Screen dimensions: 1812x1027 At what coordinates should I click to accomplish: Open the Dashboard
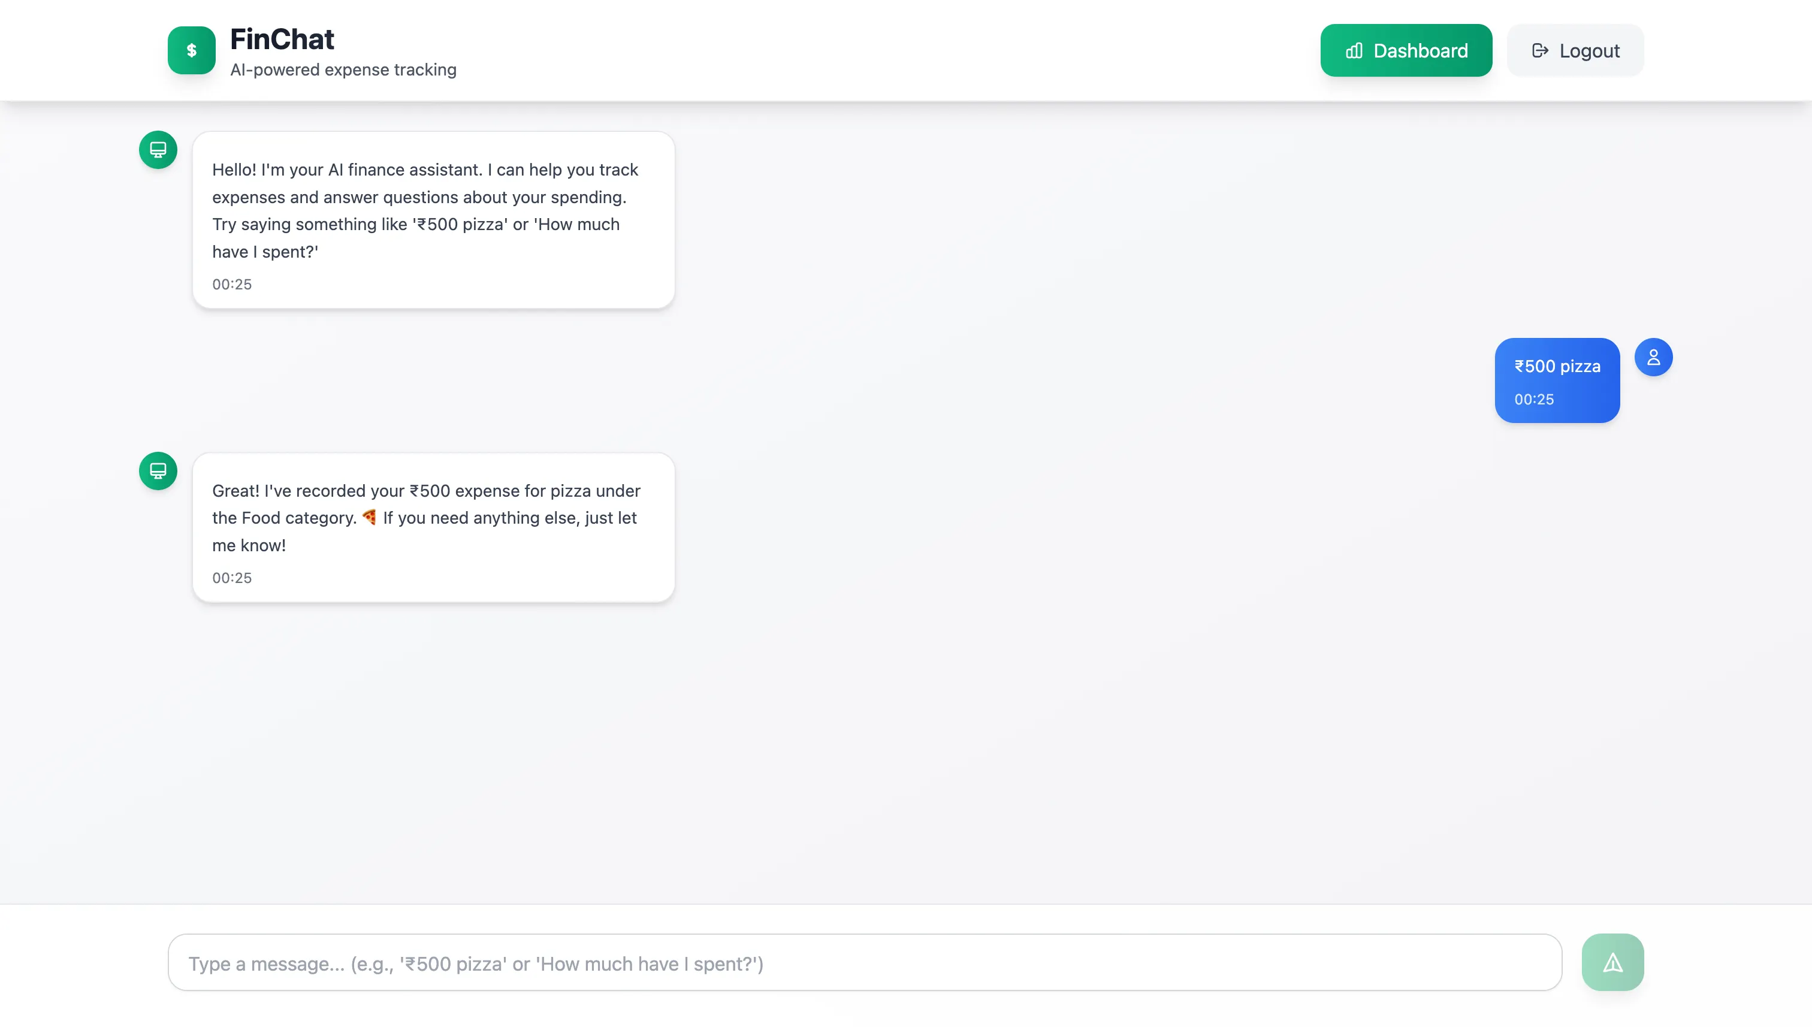point(1406,50)
